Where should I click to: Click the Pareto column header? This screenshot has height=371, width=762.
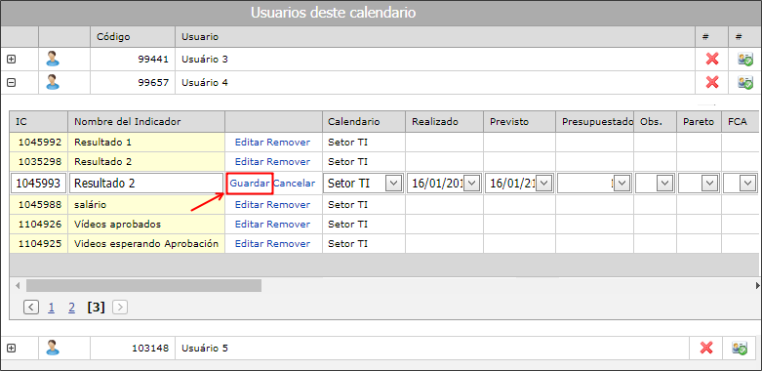tap(698, 122)
